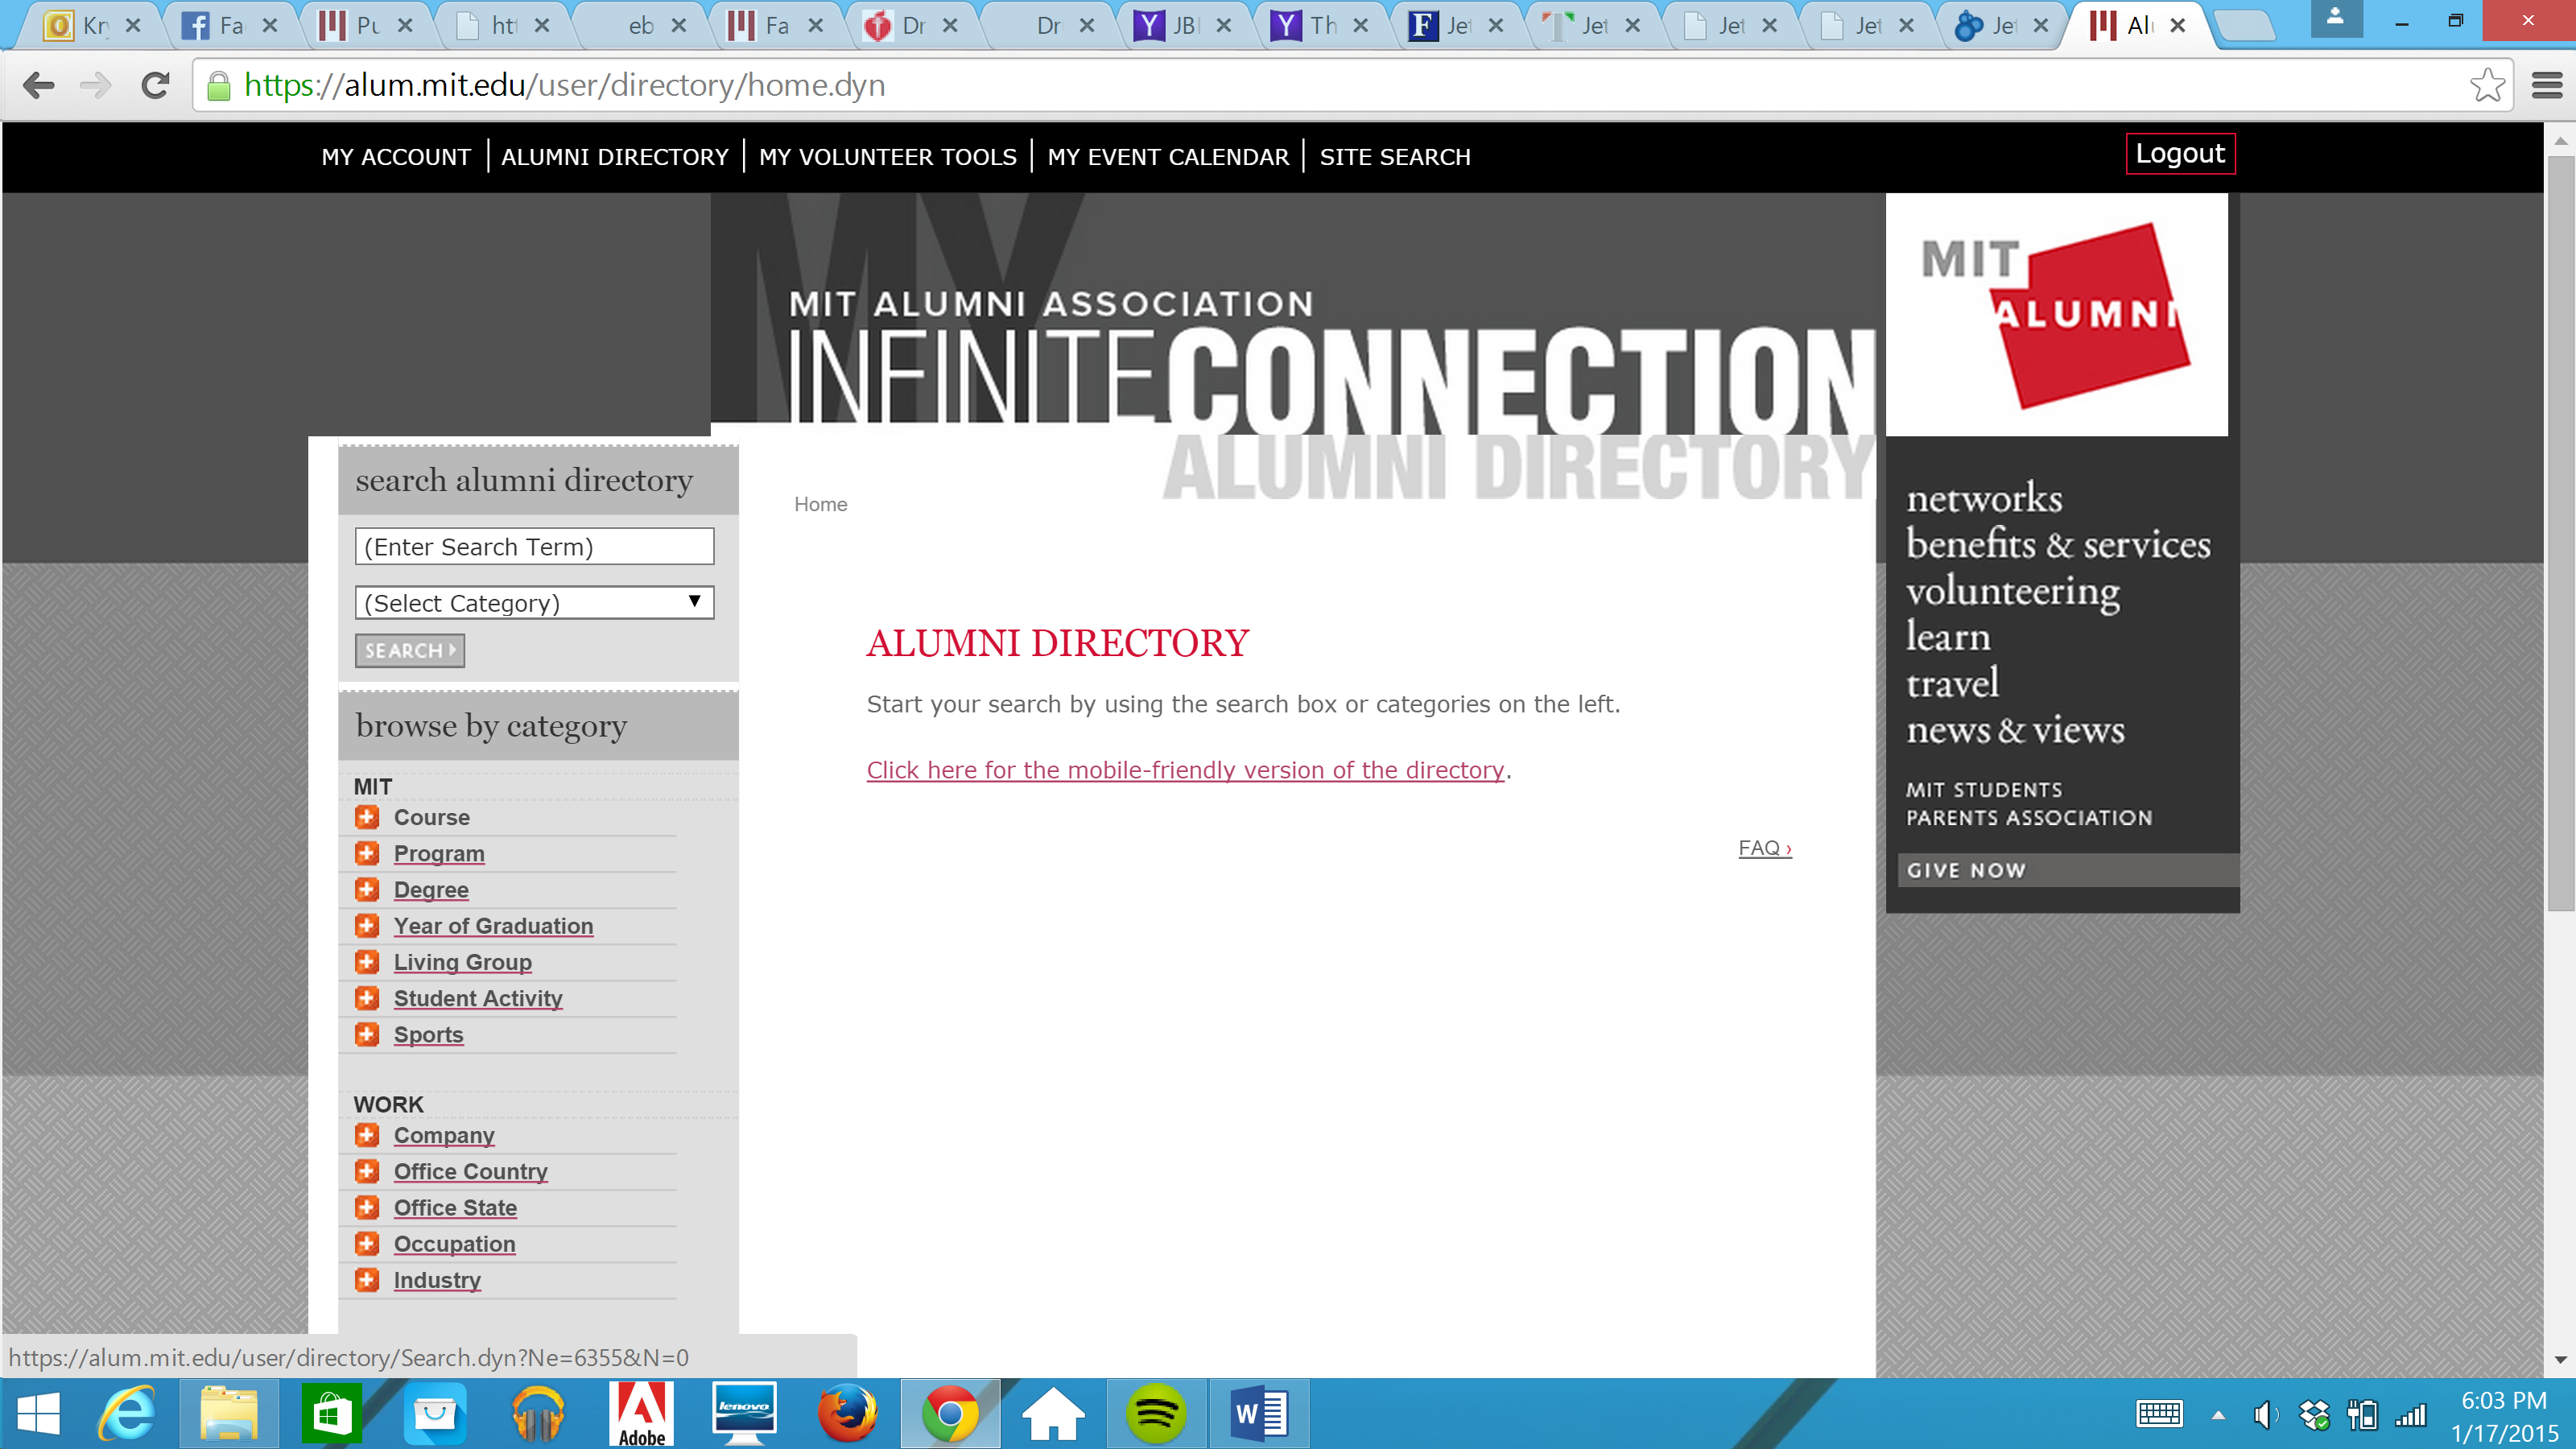Open SITE SEARCH menu item
Screen dimensions: 2576x1449
(x=1395, y=157)
